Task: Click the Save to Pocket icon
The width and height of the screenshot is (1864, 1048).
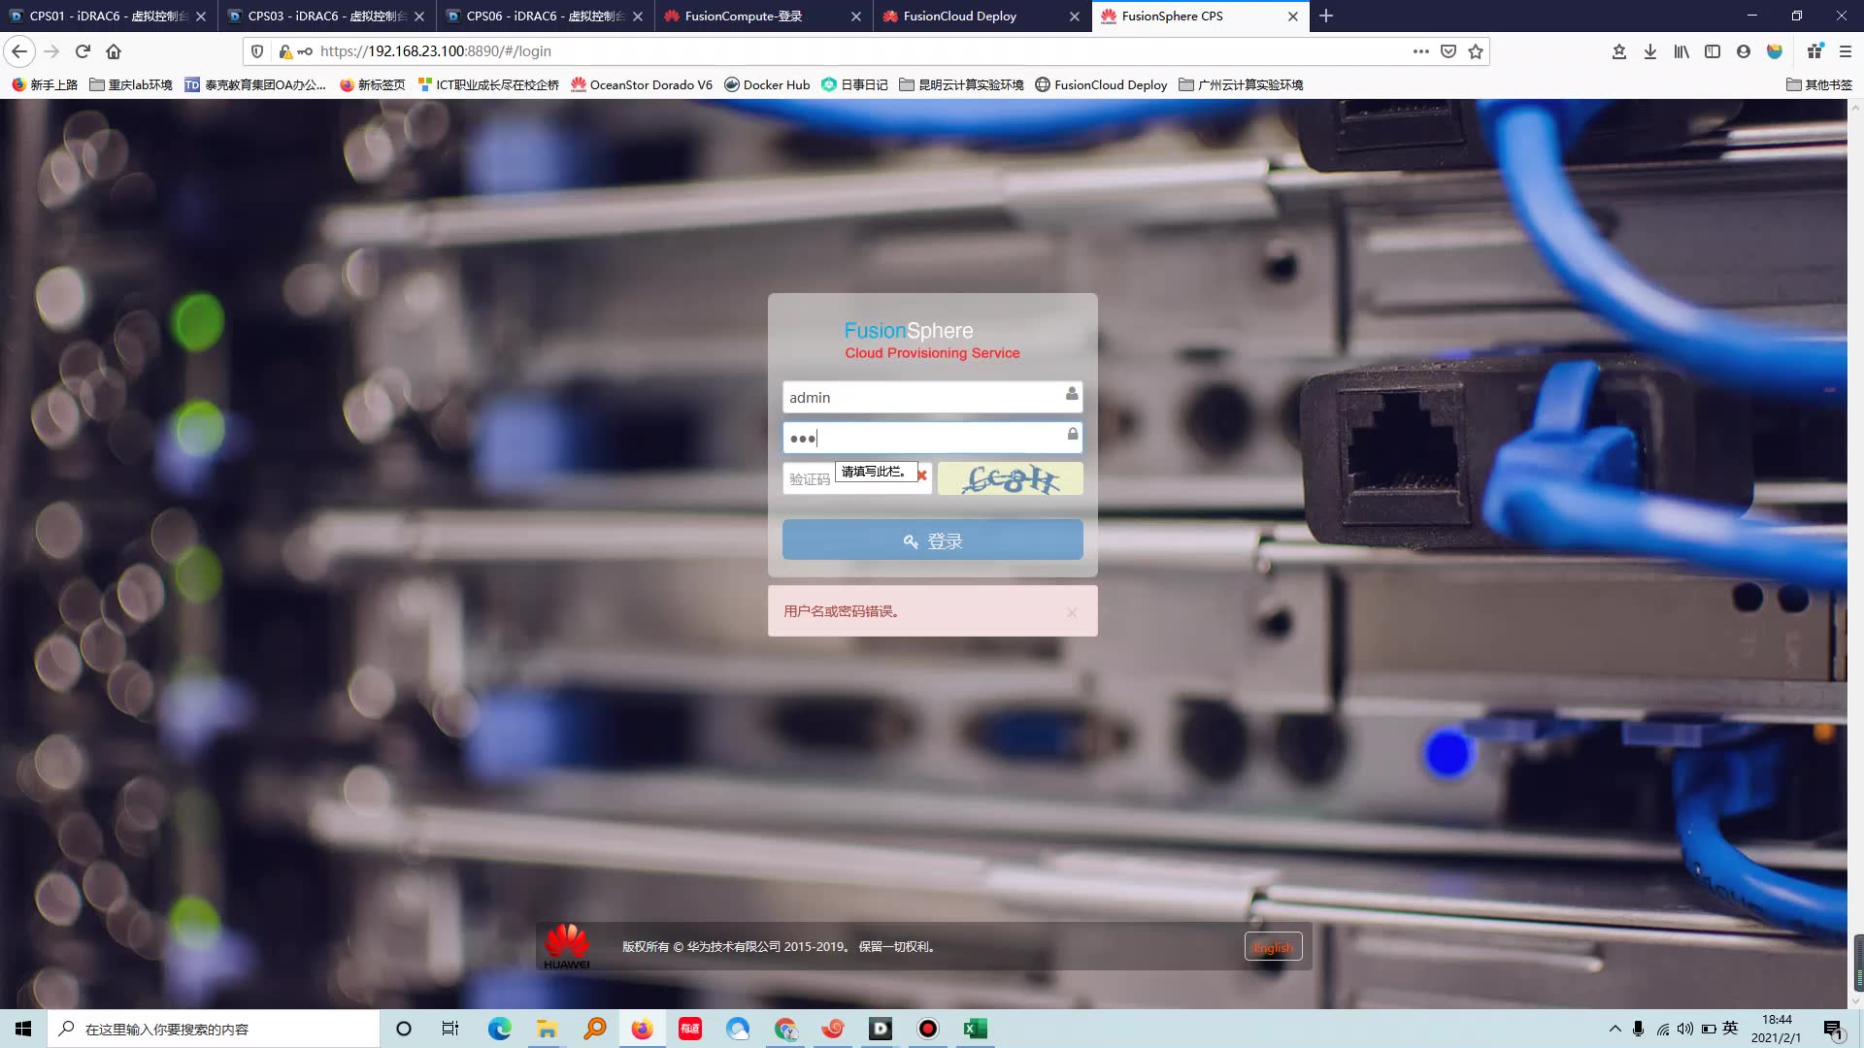Action: pyautogui.click(x=1448, y=51)
